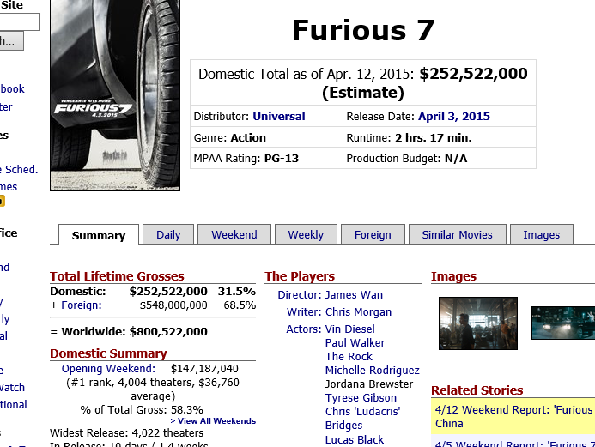The image size is (595, 447).
Task: Click the Vin Diesel actor link
Action: pyautogui.click(x=349, y=329)
